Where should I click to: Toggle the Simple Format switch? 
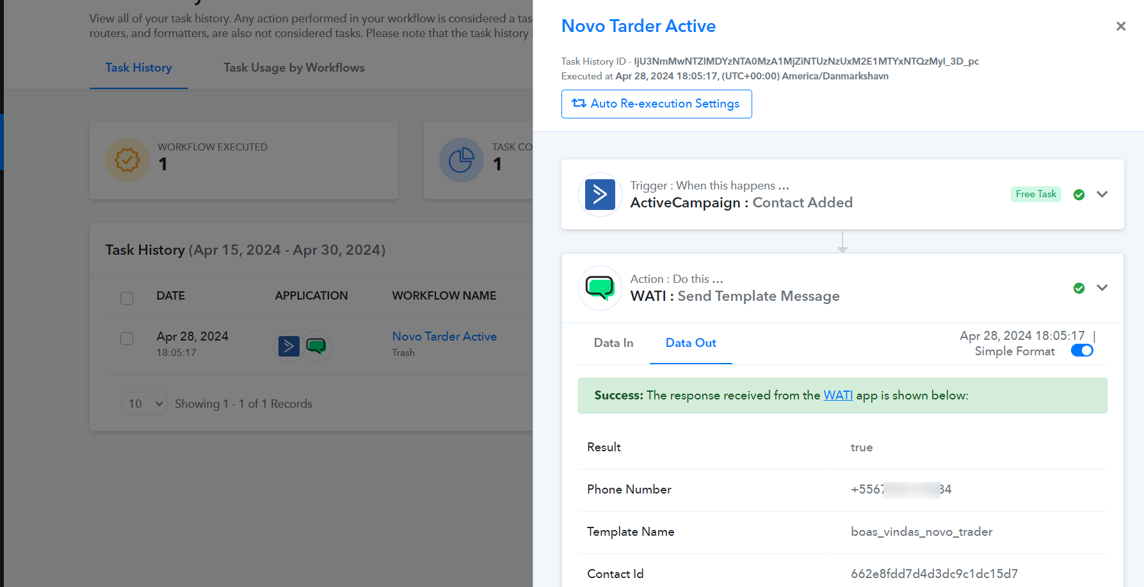click(1082, 351)
